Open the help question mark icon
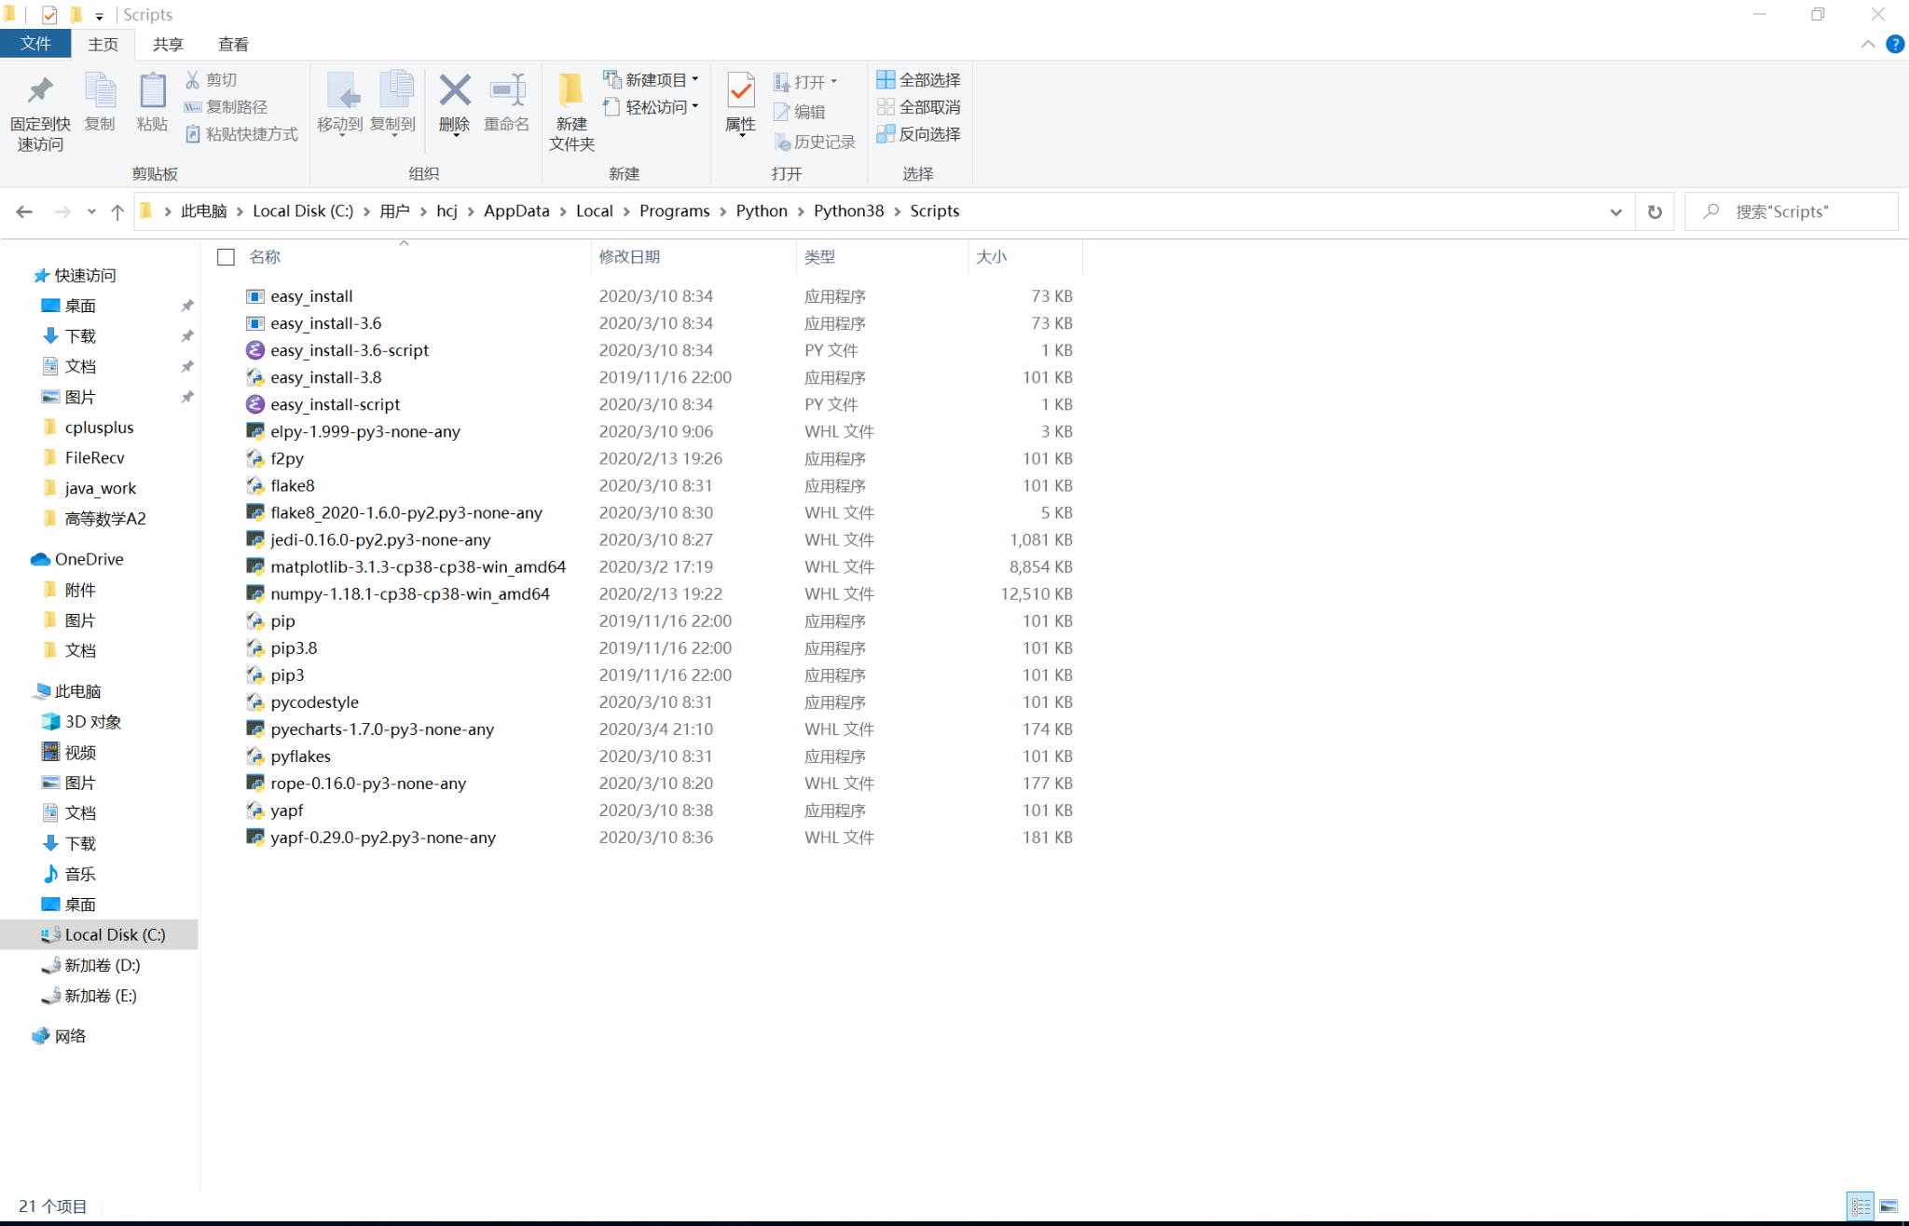The height and width of the screenshot is (1226, 1909). click(x=1894, y=44)
